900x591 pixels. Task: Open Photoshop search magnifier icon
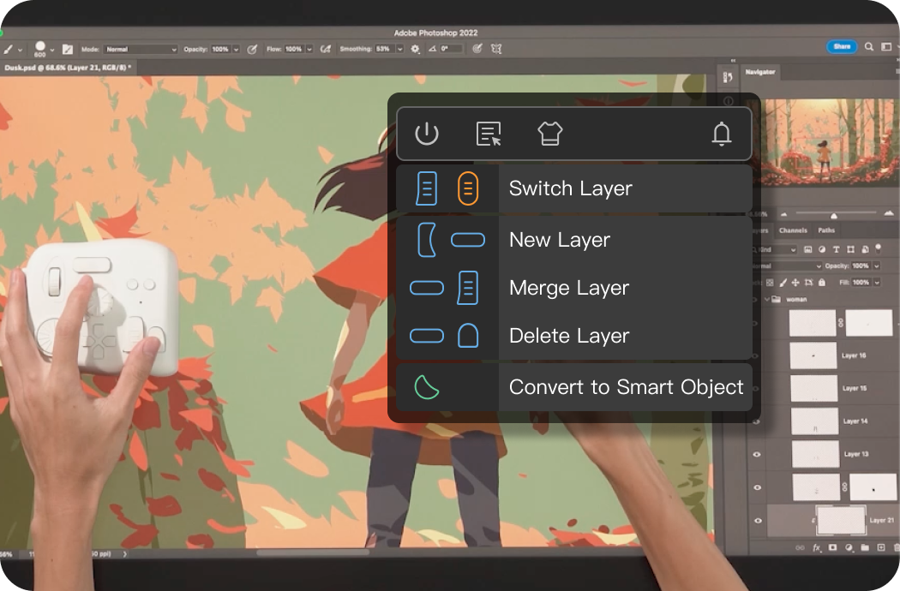point(869,46)
